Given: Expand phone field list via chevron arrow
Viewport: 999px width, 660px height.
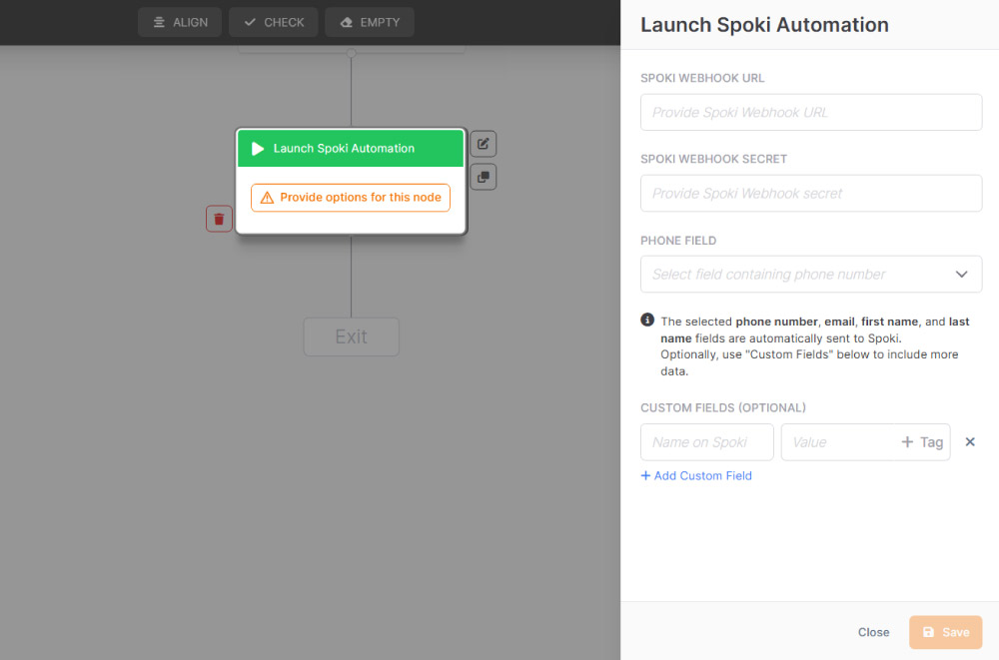Looking at the screenshot, I should [961, 275].
